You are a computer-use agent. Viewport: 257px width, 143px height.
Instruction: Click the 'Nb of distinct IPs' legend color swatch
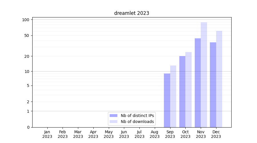coord(113,116)
